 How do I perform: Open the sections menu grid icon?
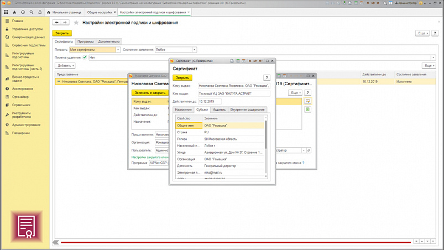6,12
